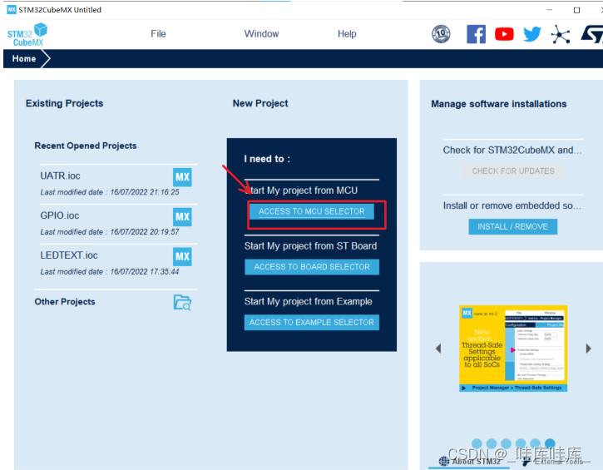The width and height of the screenshot is (603, 470).
Task: Browse Other Projects folder icon
Action: [182, 303]
